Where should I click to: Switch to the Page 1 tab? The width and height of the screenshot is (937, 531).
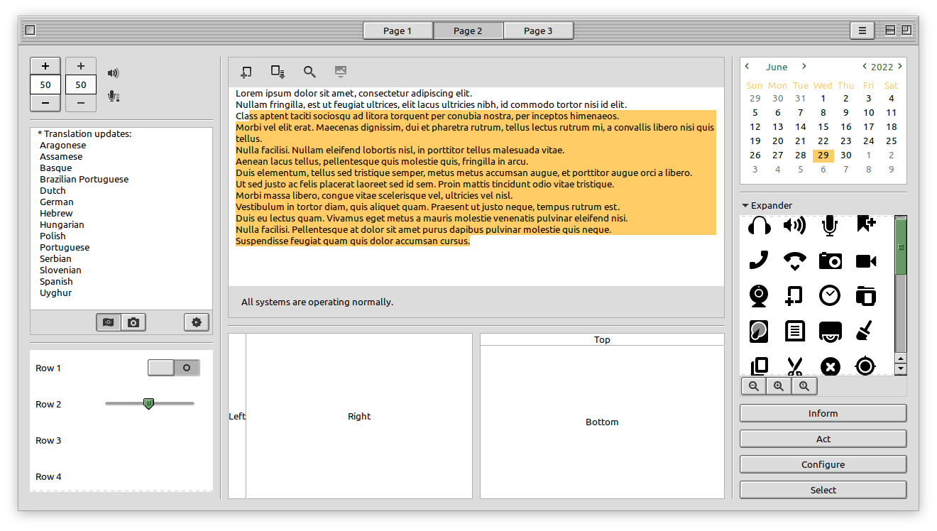pos(398,31)
